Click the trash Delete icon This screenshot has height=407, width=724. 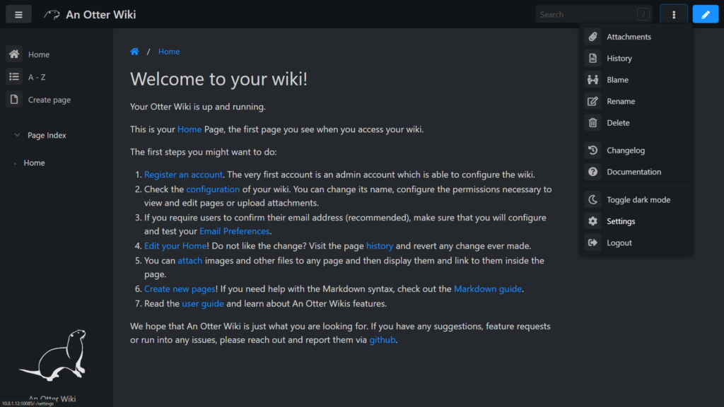tap(593, 123)
